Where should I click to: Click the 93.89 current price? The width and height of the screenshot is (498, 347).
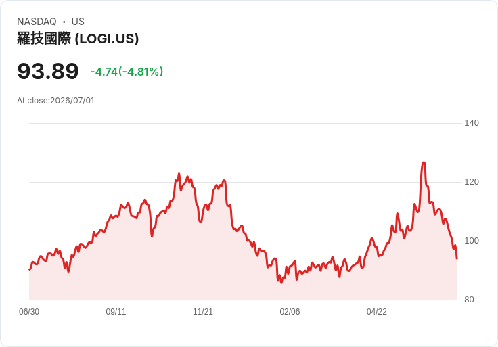click(48, 71)
